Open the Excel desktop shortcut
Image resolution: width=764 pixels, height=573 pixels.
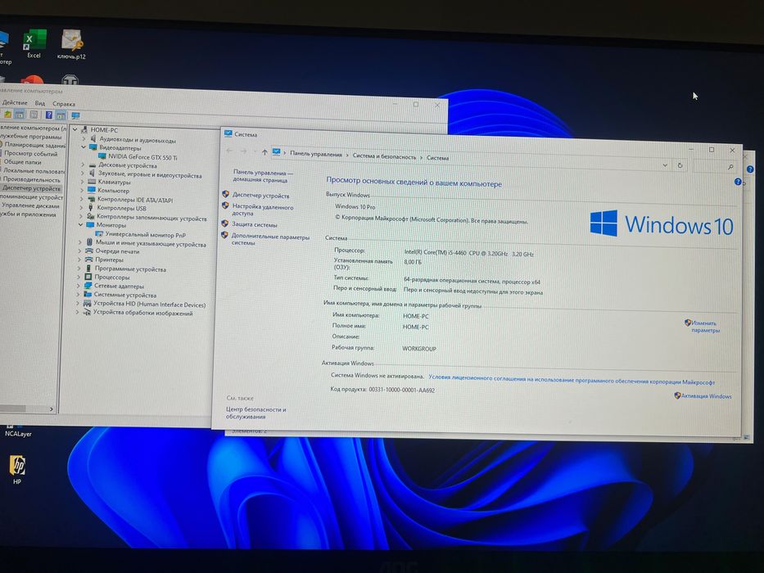click(x=34, y=43)
